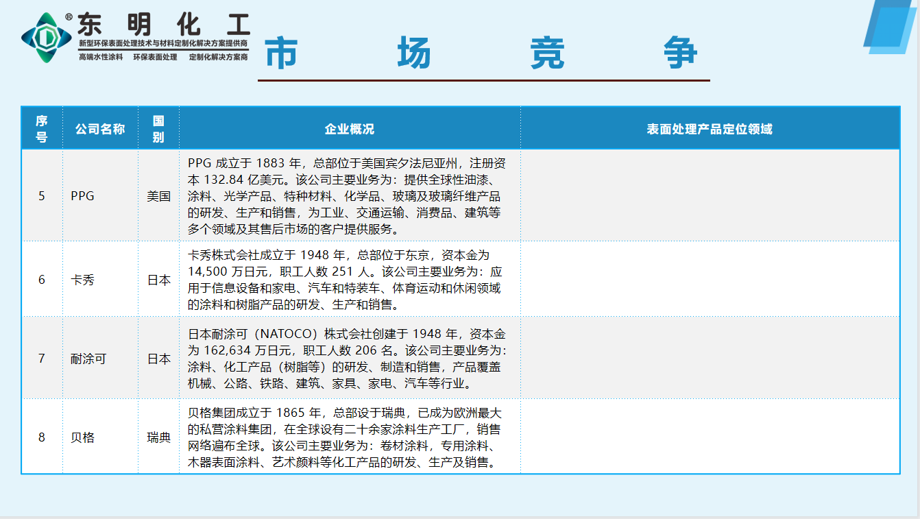Select the row number 8 cell
920x519 pixels.
point(42,436)
